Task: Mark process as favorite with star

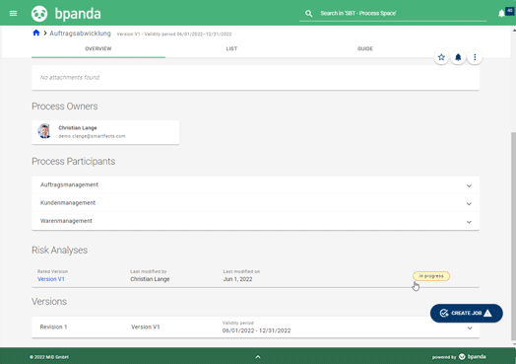Action: 441,57
